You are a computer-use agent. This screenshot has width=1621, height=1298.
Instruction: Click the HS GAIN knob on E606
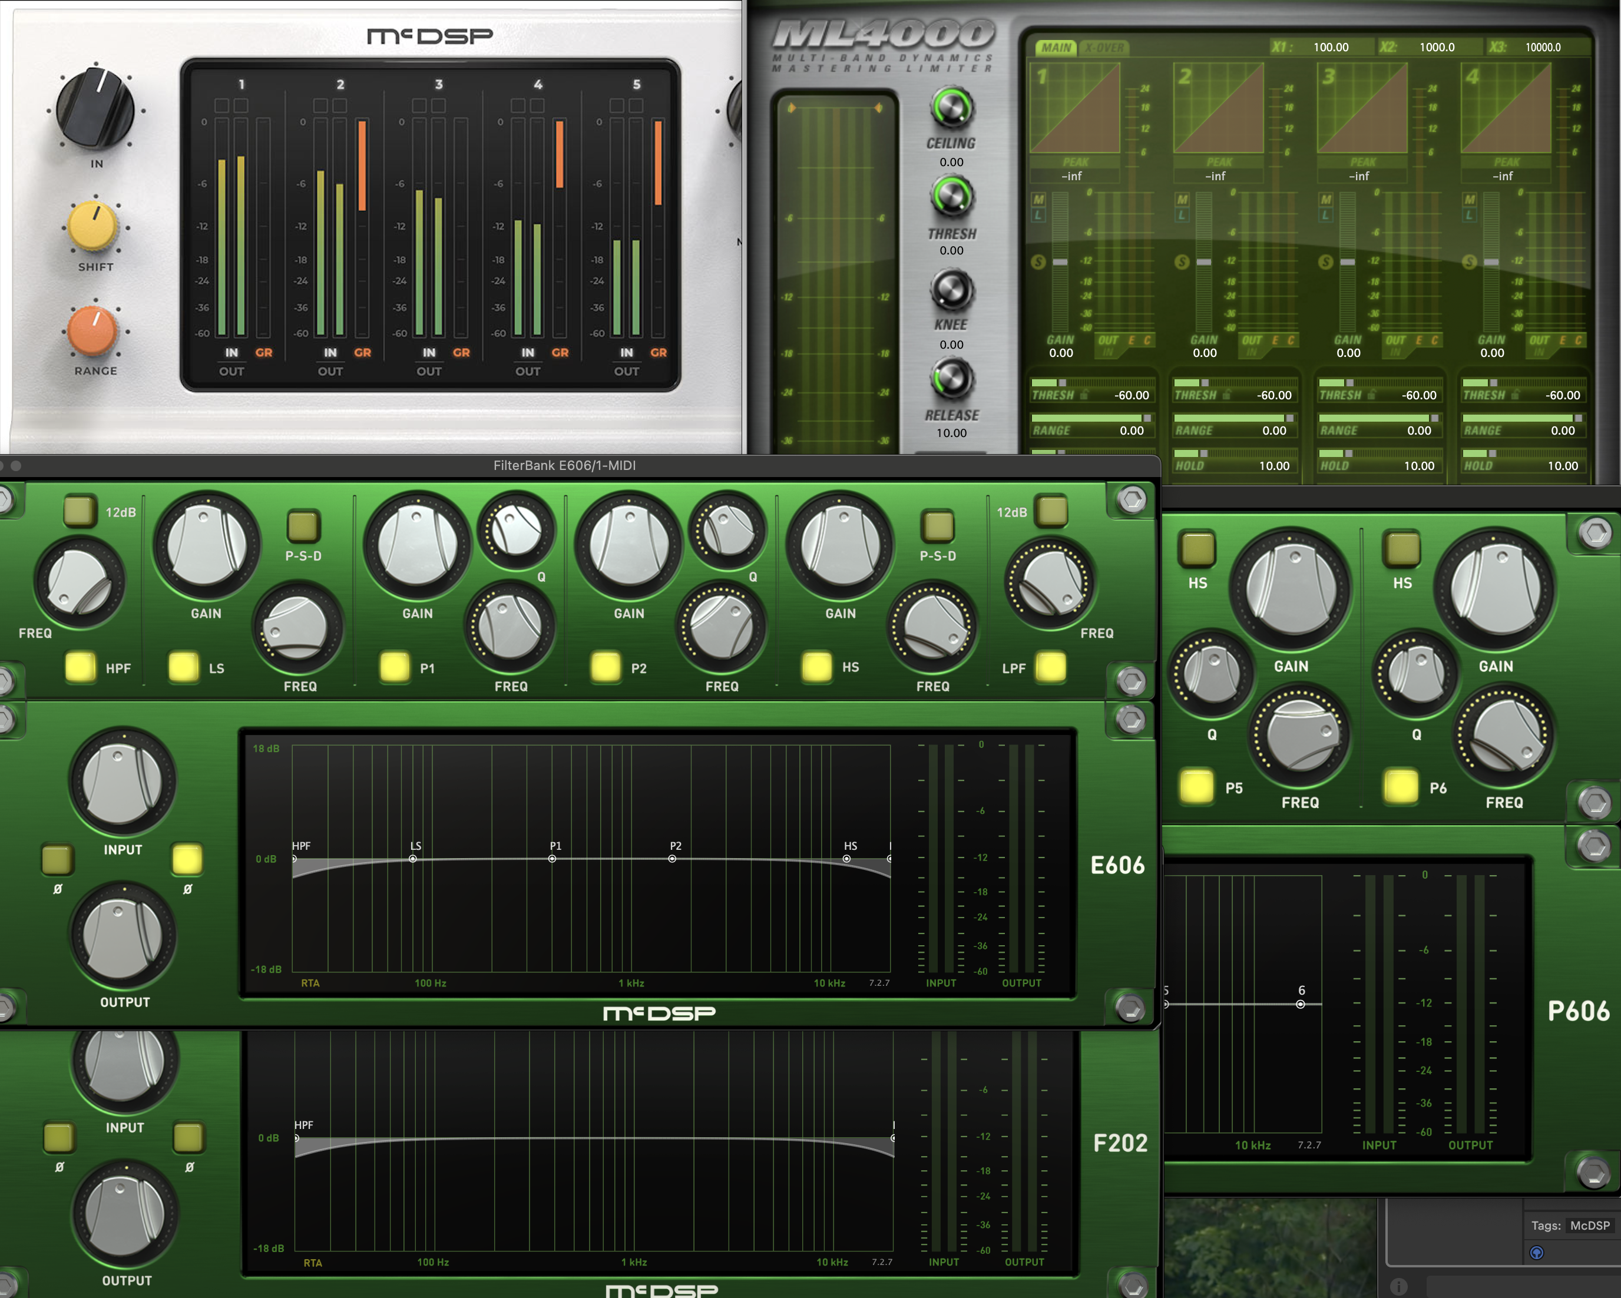tap(841, 544)
